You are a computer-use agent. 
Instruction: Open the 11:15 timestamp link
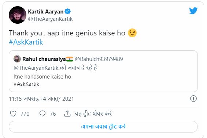[41, 99]
